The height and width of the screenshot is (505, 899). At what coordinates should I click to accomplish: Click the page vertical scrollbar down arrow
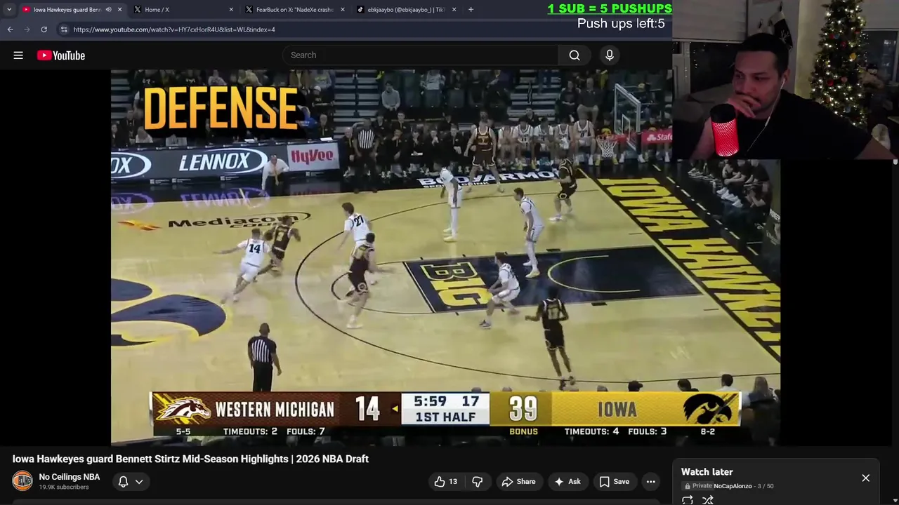pos(895,500)
